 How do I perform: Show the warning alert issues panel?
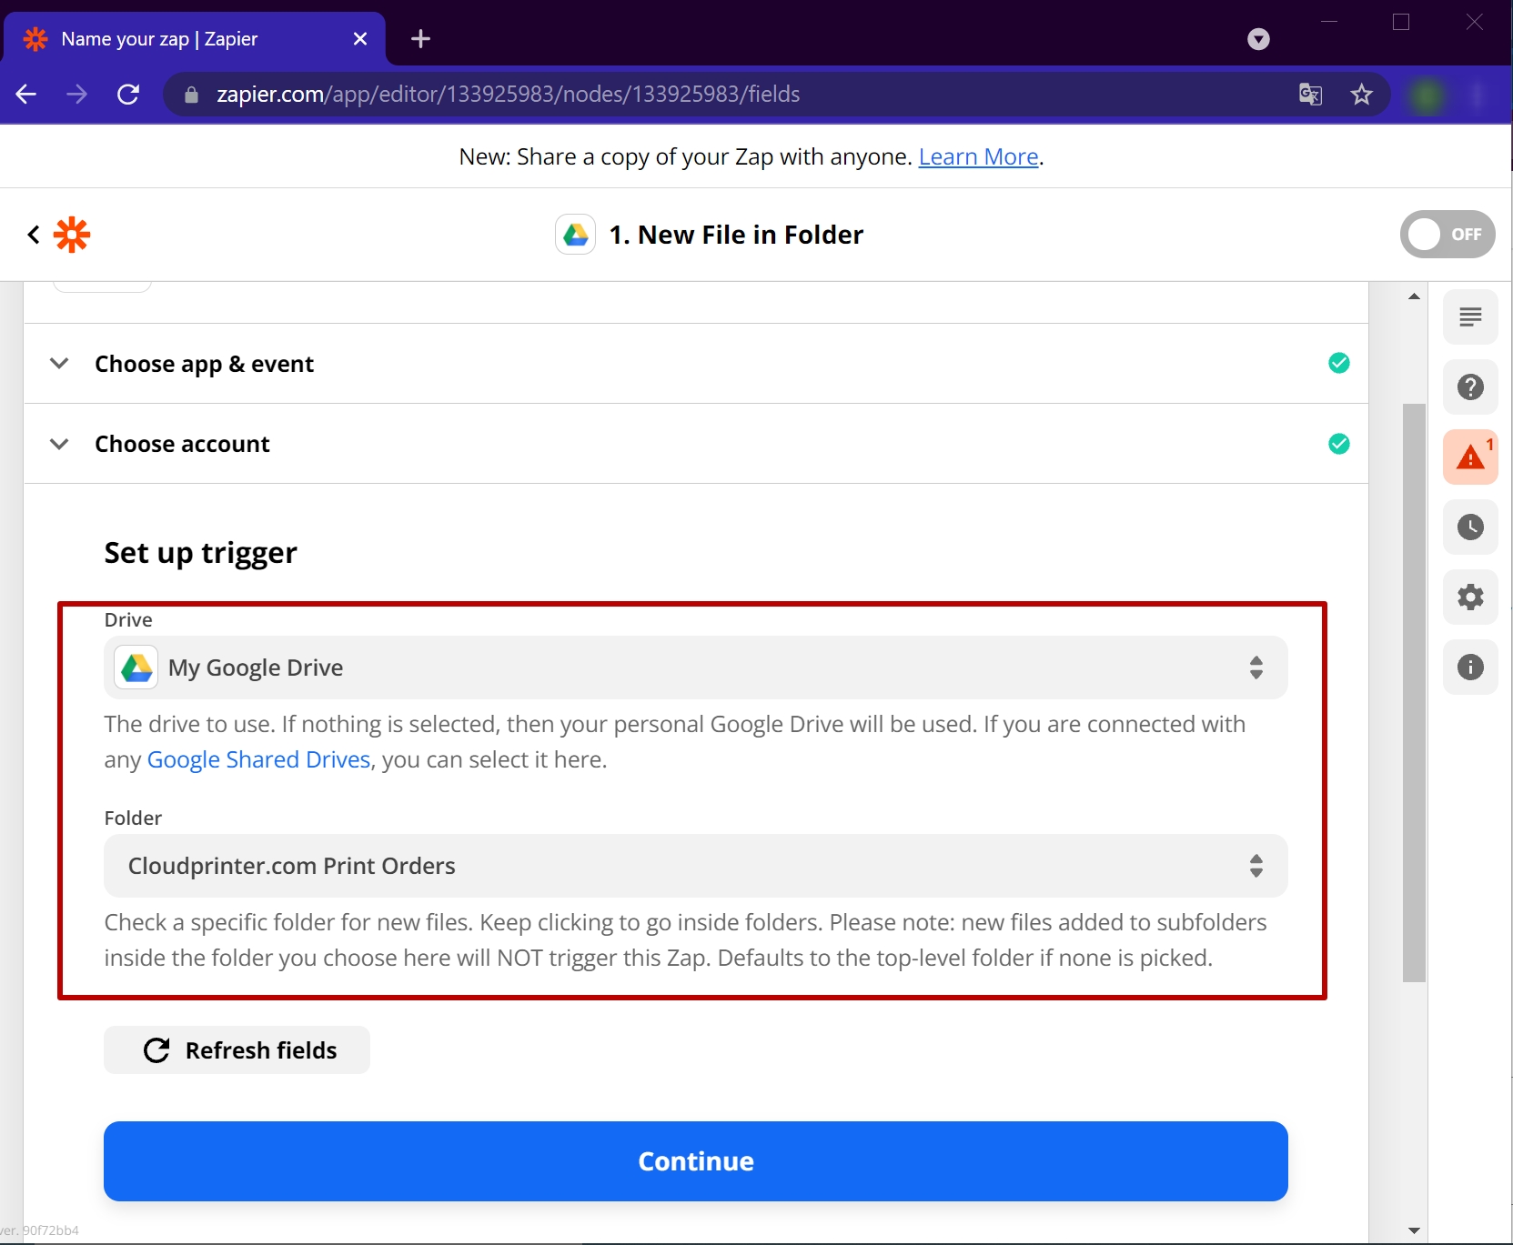point(1470,457)
